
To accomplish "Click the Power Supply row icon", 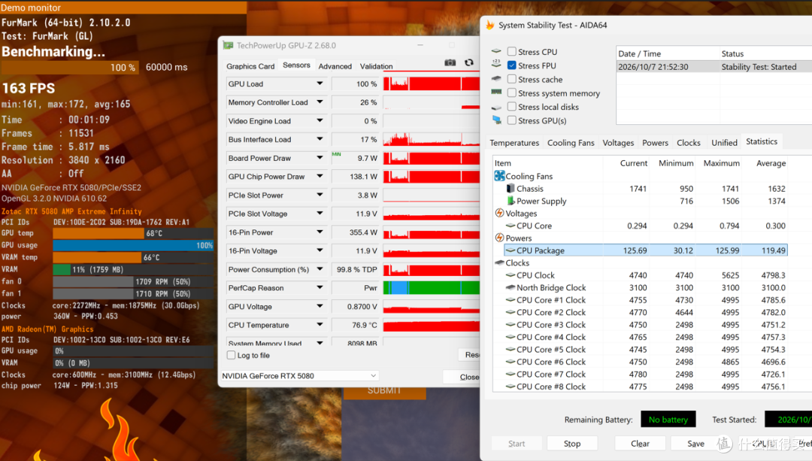I will [511, 201].
